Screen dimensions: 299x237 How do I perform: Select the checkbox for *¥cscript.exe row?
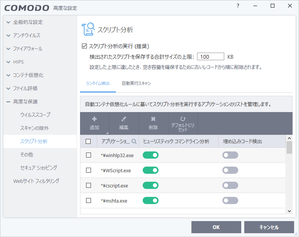coord(88,186)
